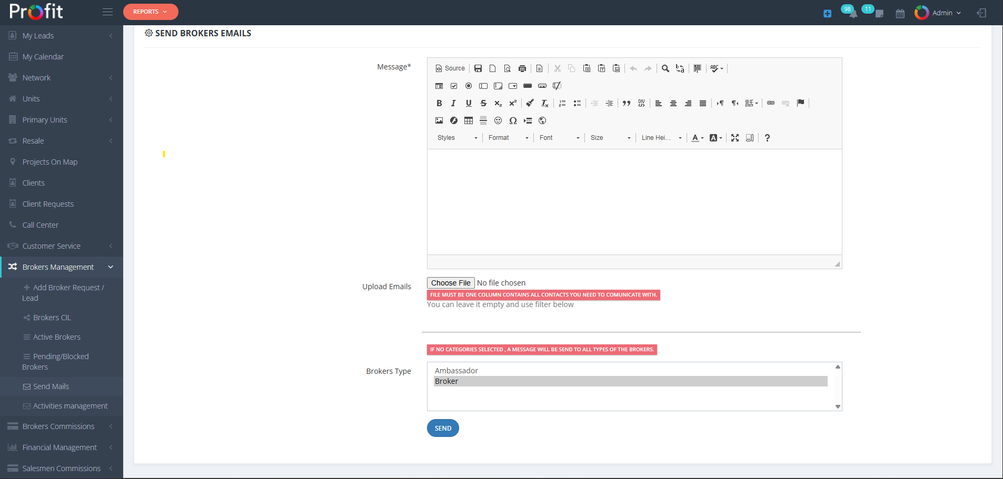Viewport: 1003px width, 479px height.
Task: Toggle italic formatting in the editor
Action: (x=453, y=103)
